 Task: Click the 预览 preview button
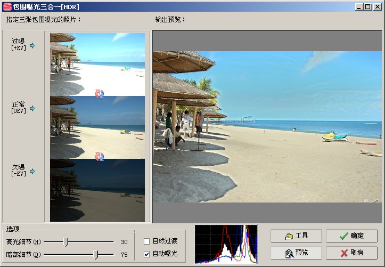(296, 253)
